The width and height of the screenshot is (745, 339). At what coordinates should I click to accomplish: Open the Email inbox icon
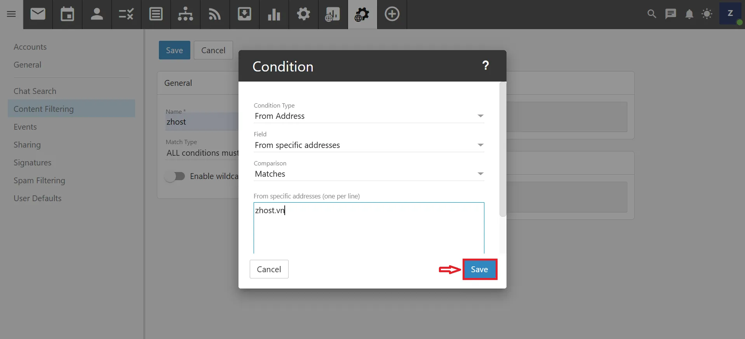point(38,14)
